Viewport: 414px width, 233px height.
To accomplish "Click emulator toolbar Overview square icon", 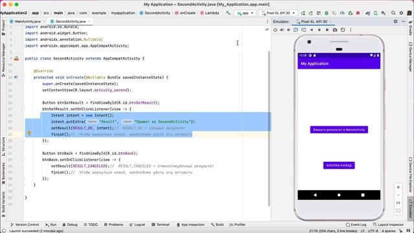I will 327,30.
